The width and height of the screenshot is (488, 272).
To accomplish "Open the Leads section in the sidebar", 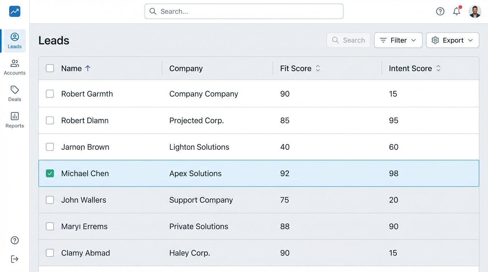I will click(x=15, y=40).
